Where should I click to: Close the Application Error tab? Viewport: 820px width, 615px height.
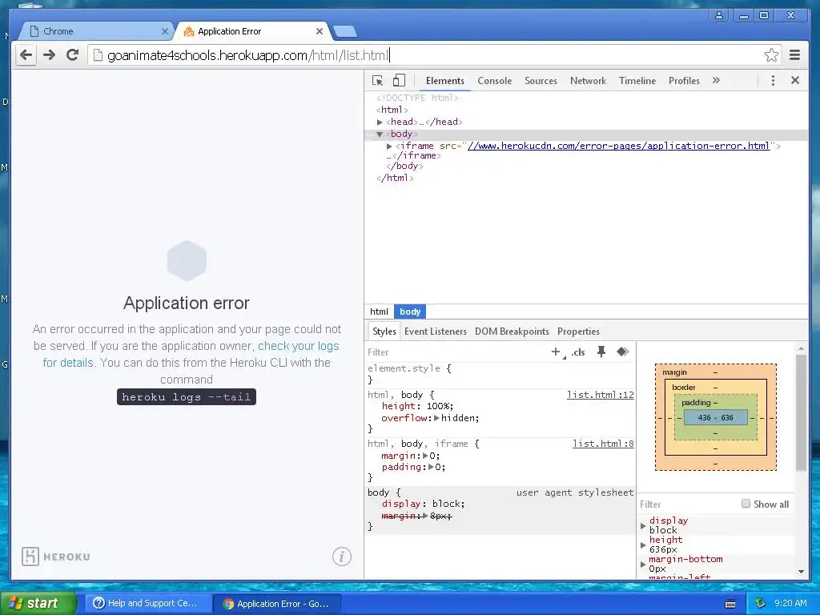[x=319, y=31]
